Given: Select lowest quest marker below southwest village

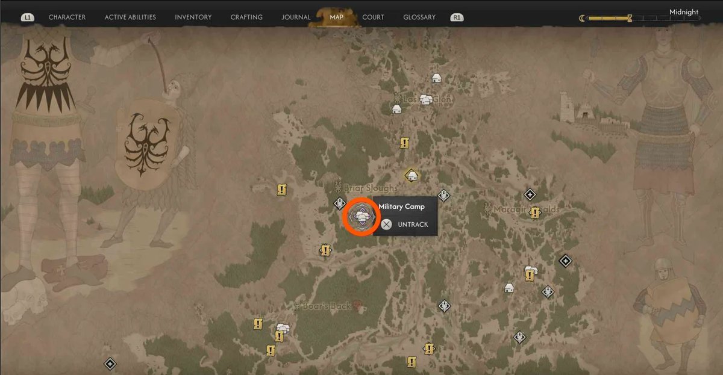Looking at the screenshot, I should [x=270, y=350].
